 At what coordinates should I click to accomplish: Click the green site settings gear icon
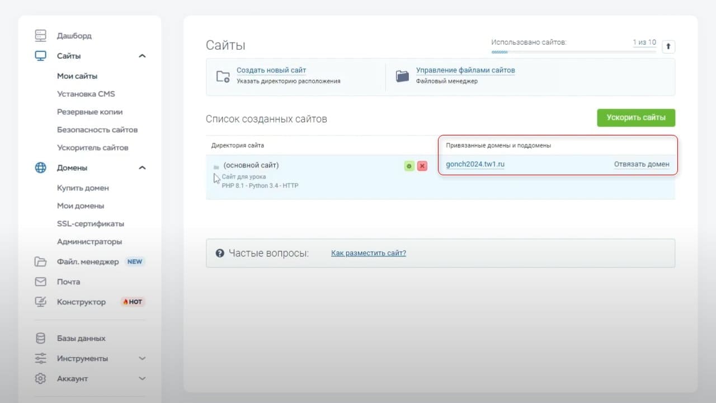pyautogui.click(x=409, y=166)
